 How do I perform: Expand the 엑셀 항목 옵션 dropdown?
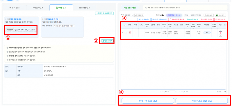click(64, 26)
